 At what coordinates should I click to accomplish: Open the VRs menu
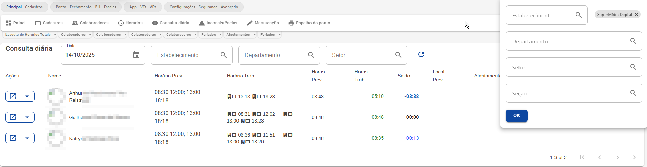(x=153, y=7)
